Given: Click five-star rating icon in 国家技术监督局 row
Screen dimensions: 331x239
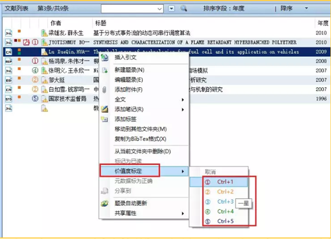Looking at the screenshot, I should pyautogui.click(x=35, y=98).
